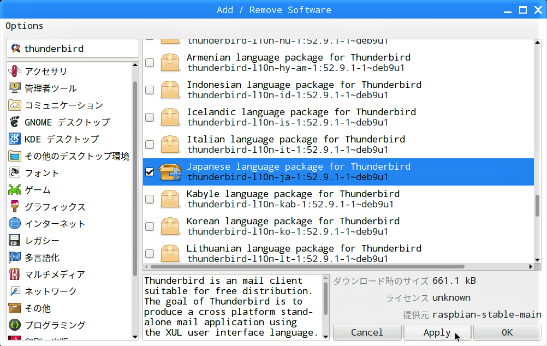The image size is (547, 346).
Task: Apply the selected package changes
Action: tap(437, 332)
